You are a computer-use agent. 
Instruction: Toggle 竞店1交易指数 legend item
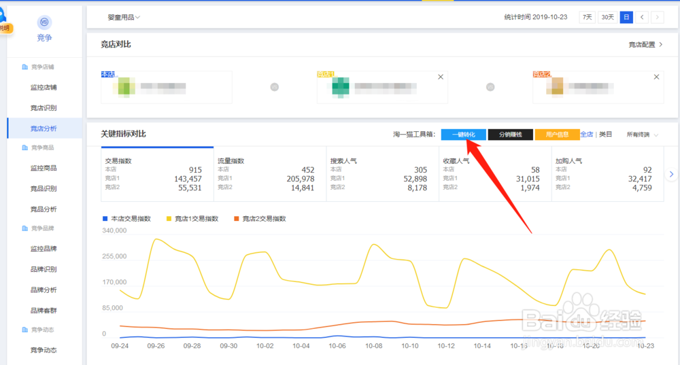(192, 219)
